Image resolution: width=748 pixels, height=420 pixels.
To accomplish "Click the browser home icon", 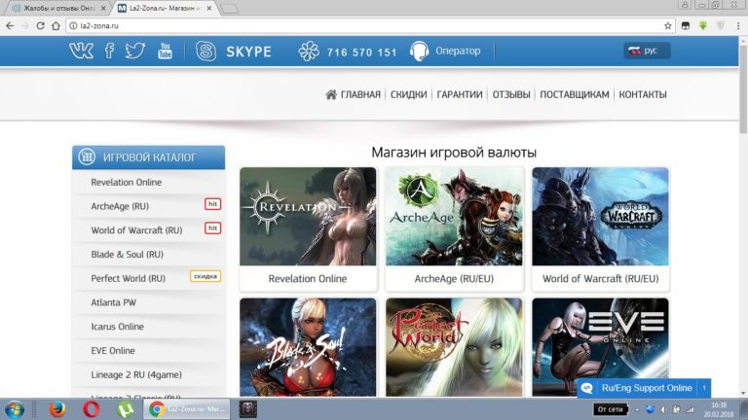I will click(x=56, y=25).
